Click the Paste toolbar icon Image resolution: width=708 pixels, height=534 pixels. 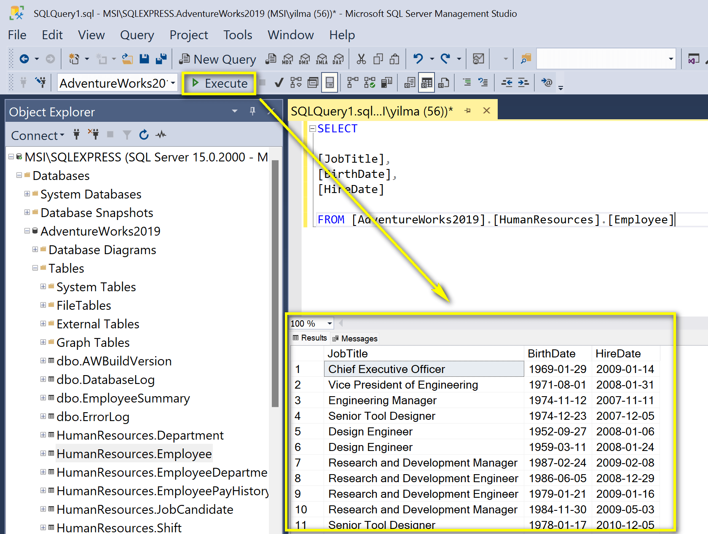pyautogui.click(x=394, y=59)
